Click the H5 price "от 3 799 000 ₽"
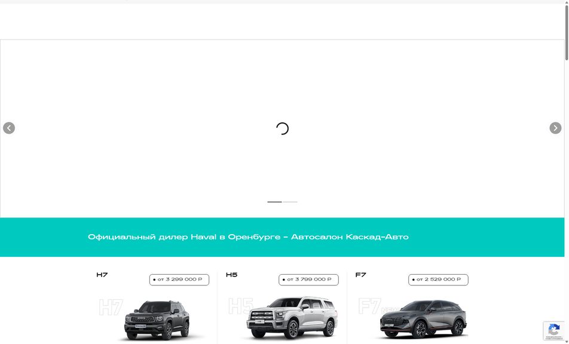 coord(309,279)
